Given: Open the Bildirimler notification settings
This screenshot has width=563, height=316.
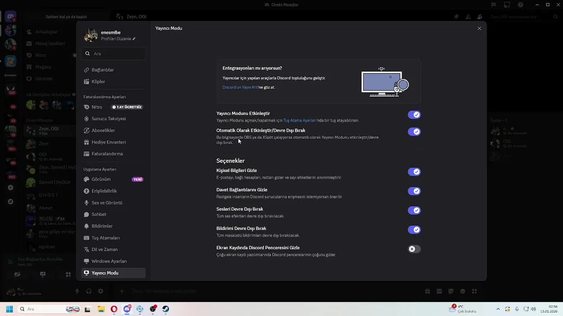Looking at the screenshot, I should pos(113,226).
